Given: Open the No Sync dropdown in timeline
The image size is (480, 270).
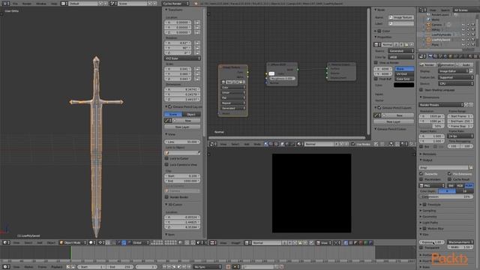Looking at the screenshot, I should pyautogui.click(x=207, y=267).
